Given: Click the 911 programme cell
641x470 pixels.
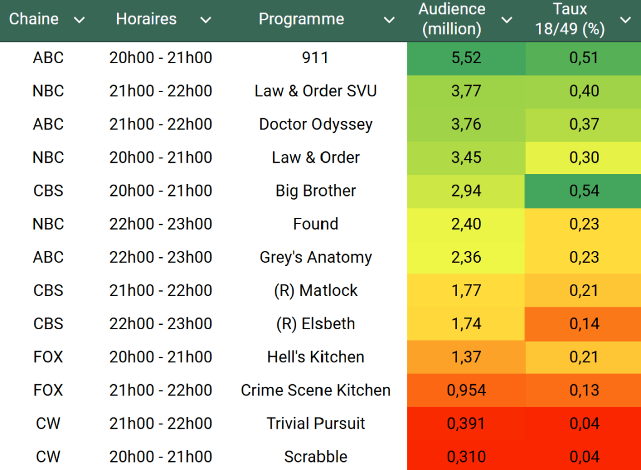Looking at the screenshot, I should tap(315, 58).
